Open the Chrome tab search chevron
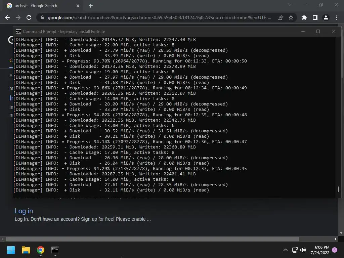This screenshot has height=258, width=344. [290, 5]
